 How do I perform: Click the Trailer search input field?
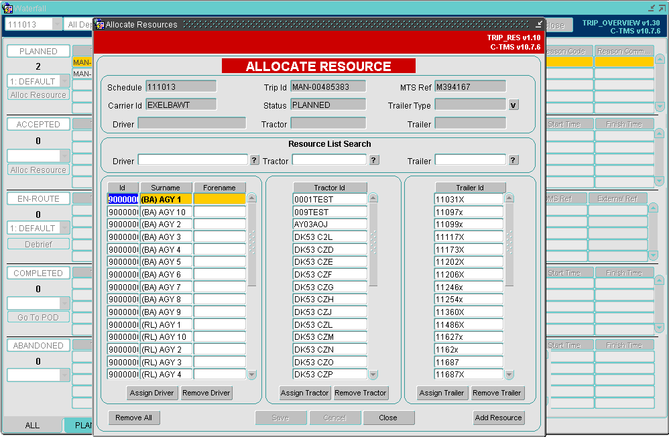tap(470, 160)
